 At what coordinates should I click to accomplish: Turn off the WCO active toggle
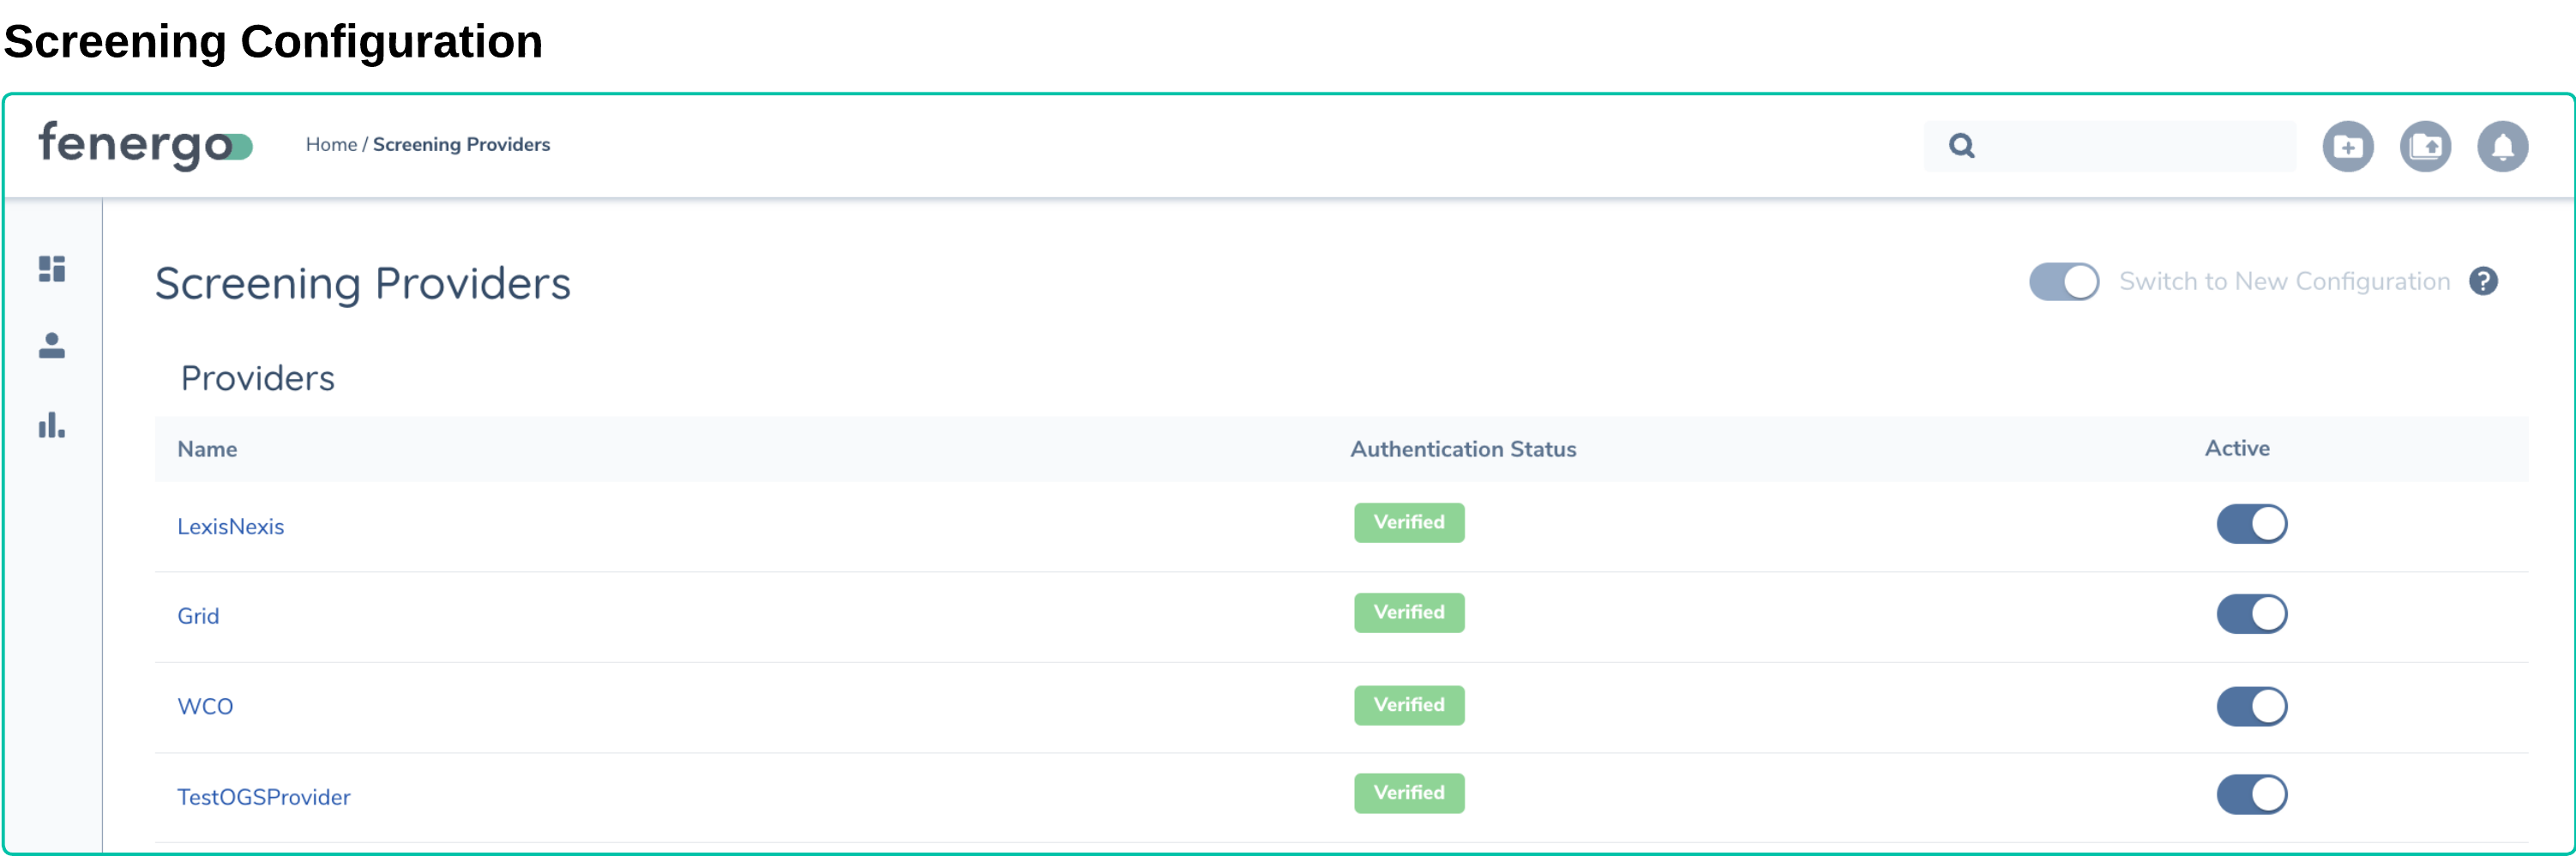2251,706
